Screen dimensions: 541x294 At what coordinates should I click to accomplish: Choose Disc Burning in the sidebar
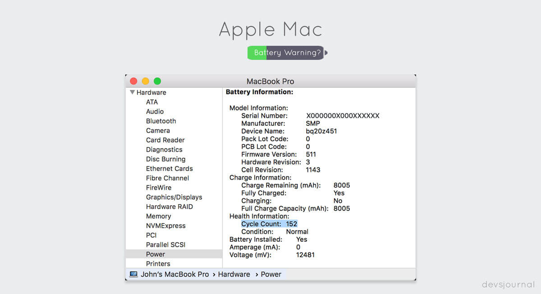165,159
